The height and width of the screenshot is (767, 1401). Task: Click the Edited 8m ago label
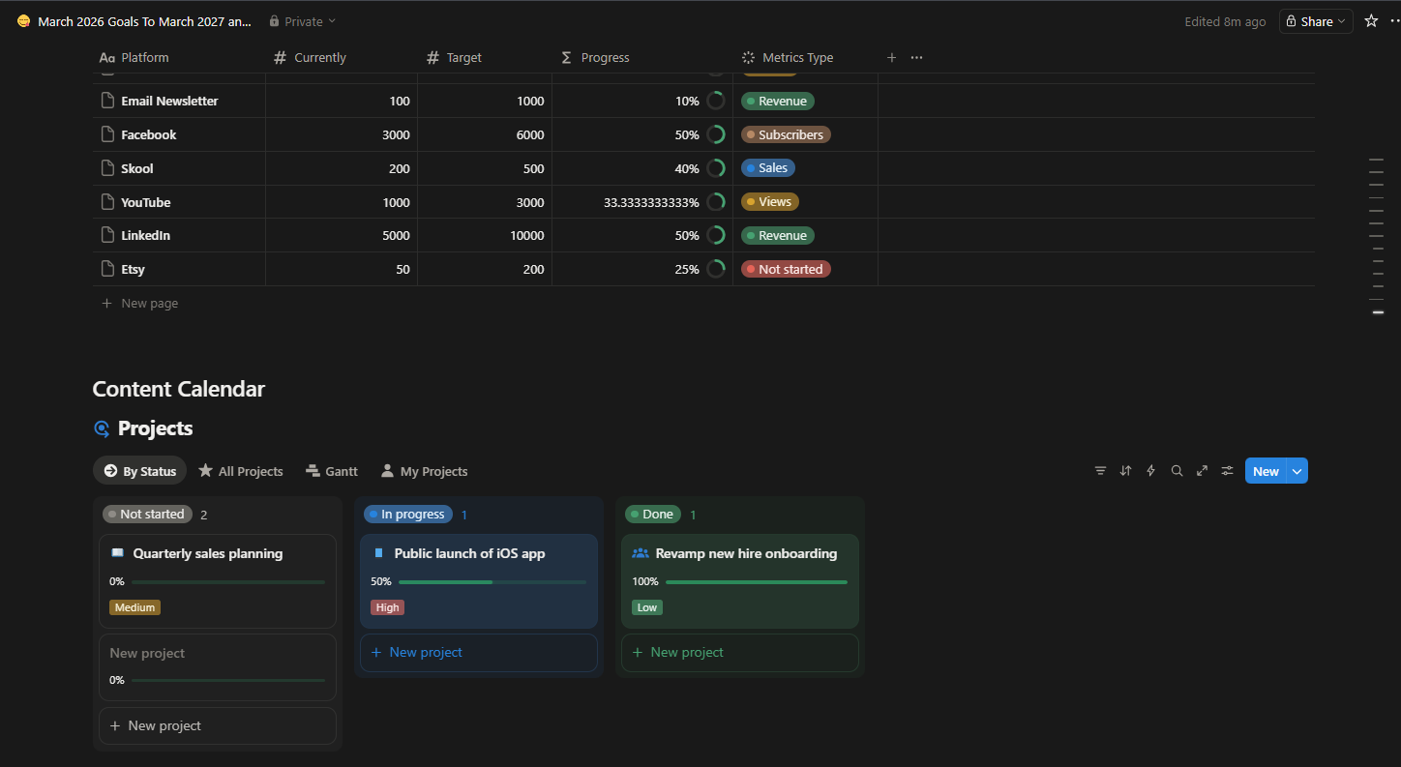coord(1225,21)
